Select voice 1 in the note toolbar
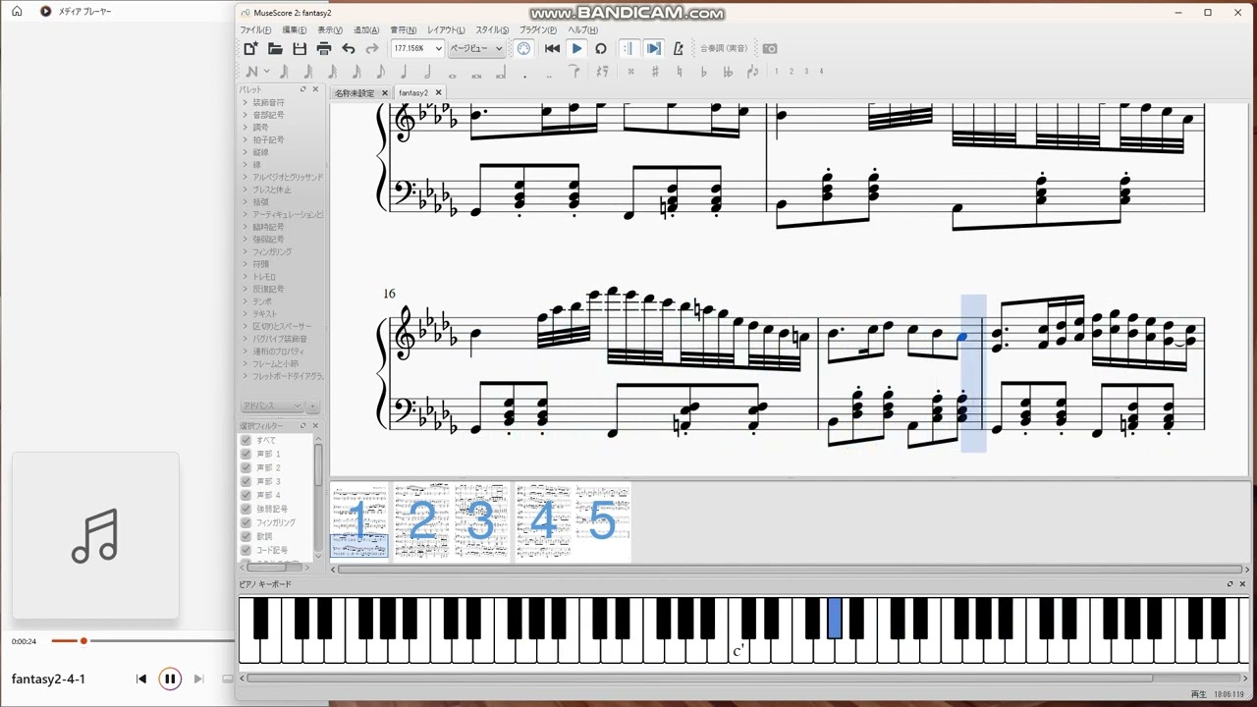The width and height of the screenshot is (1257, 707). click(x=776, y=72)
